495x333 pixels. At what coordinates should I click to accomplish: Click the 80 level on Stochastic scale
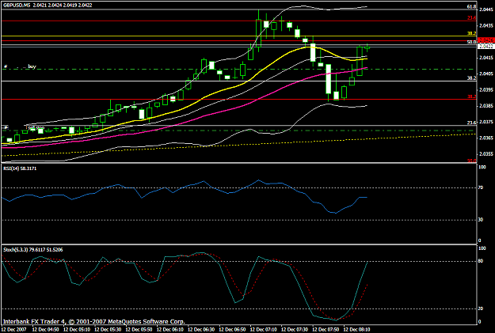[x=481, y=261]
